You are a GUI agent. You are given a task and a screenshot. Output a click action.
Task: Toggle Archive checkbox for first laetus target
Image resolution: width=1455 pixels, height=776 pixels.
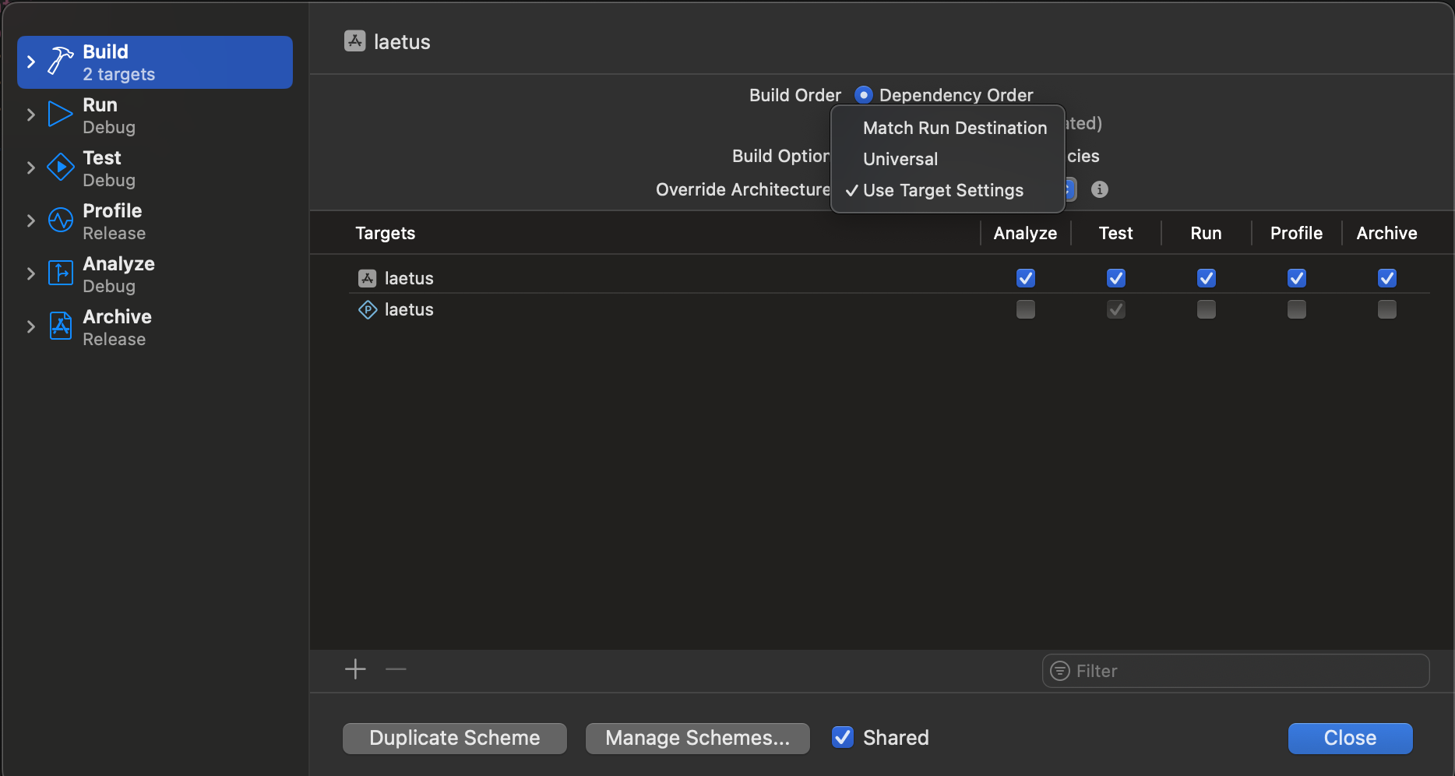point(1387,278)
